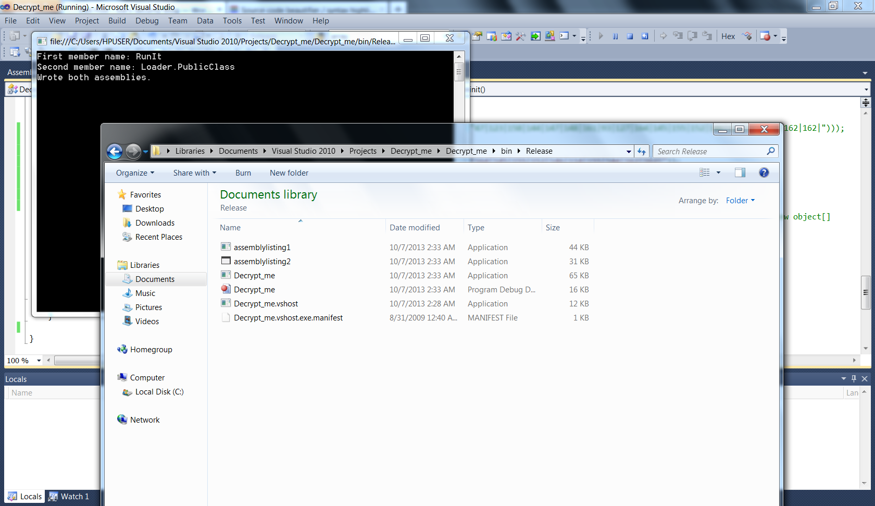Select Network in navigation pane
Image resolution: width=875 pixels, height=506 pixels.
pyautogui.click(x=145, y=420)
